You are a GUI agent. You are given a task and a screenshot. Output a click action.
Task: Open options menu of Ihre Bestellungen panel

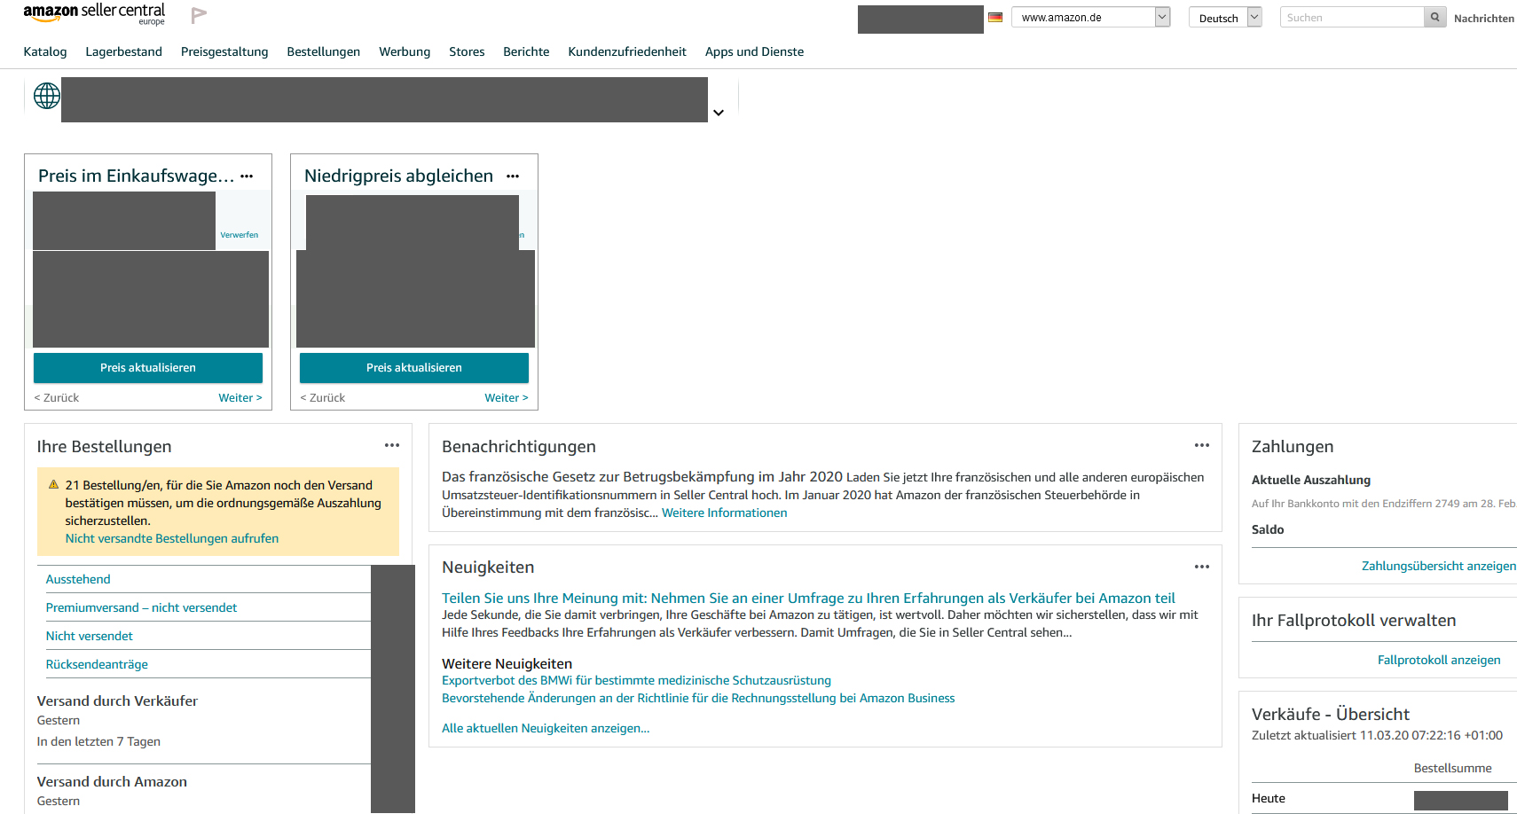[392, 445]
